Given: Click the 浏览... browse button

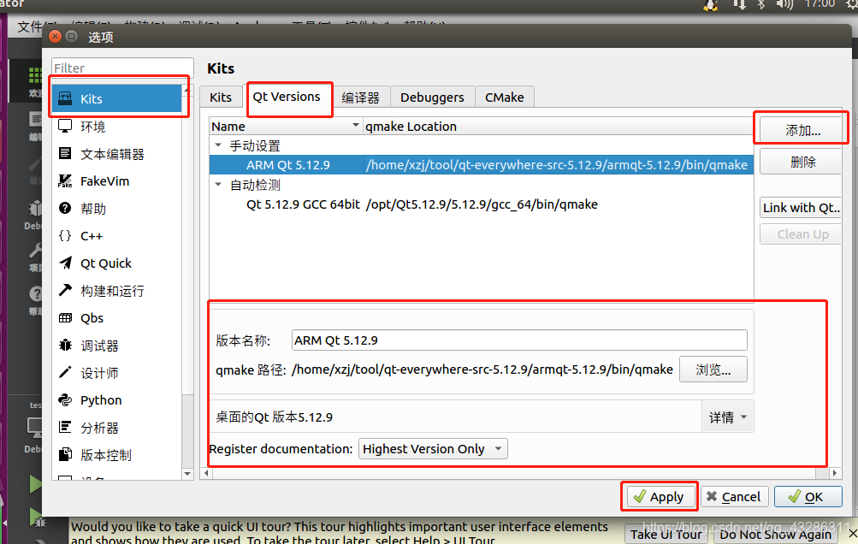Looking at the screenshot, I should click(x=713, y=370).
